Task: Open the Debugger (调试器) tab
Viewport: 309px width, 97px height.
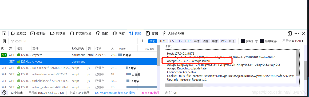Action: (x=58, y=33)
